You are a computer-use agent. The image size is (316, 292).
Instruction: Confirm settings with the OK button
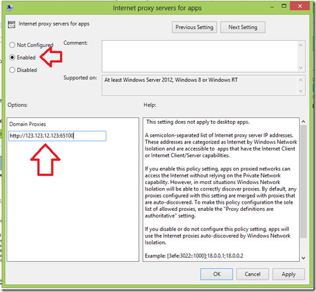(217, 274)
